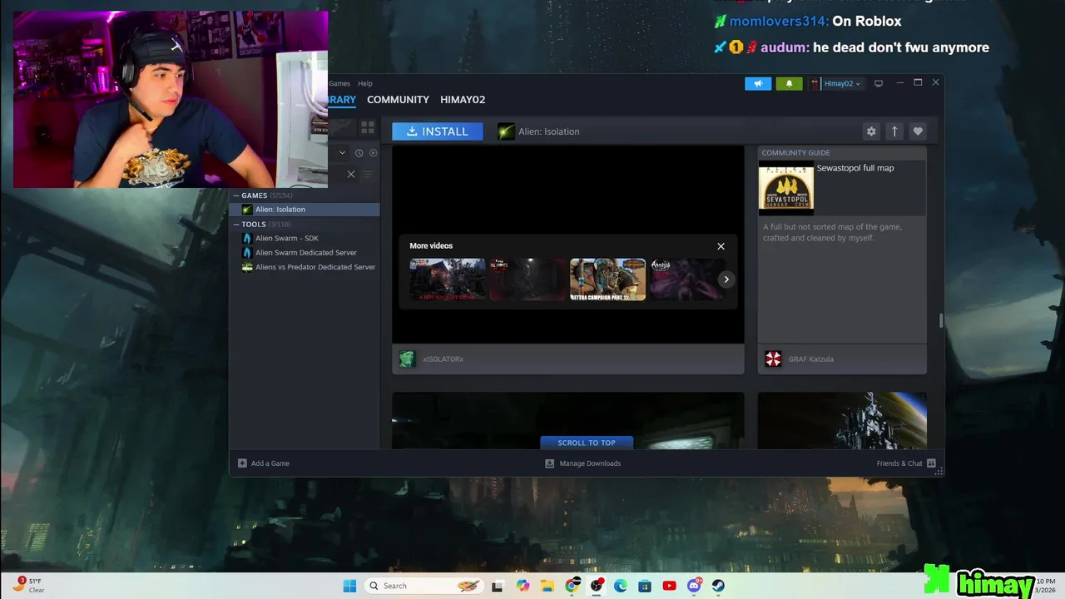Play the second More videos thumbnail

click(528, 280)
